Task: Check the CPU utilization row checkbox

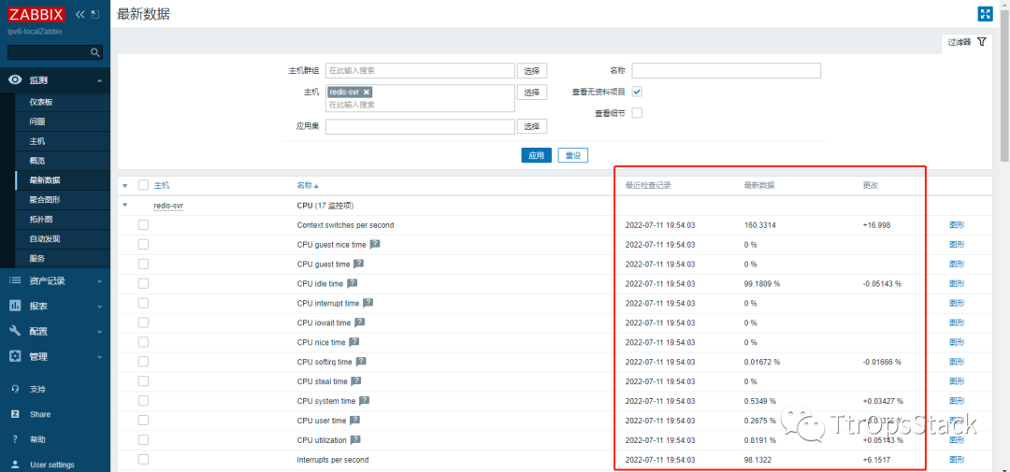Action: pos(143,440)
